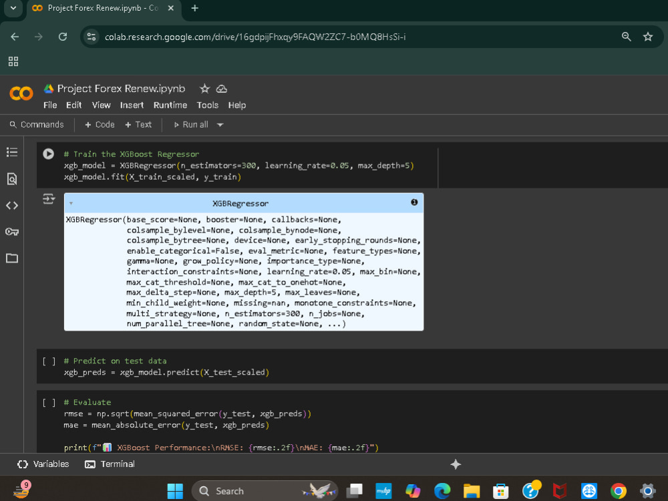Viewport: 668px width, 501px height.
Task: Click the Colab CO logo
Action: [x=21, y=94]
